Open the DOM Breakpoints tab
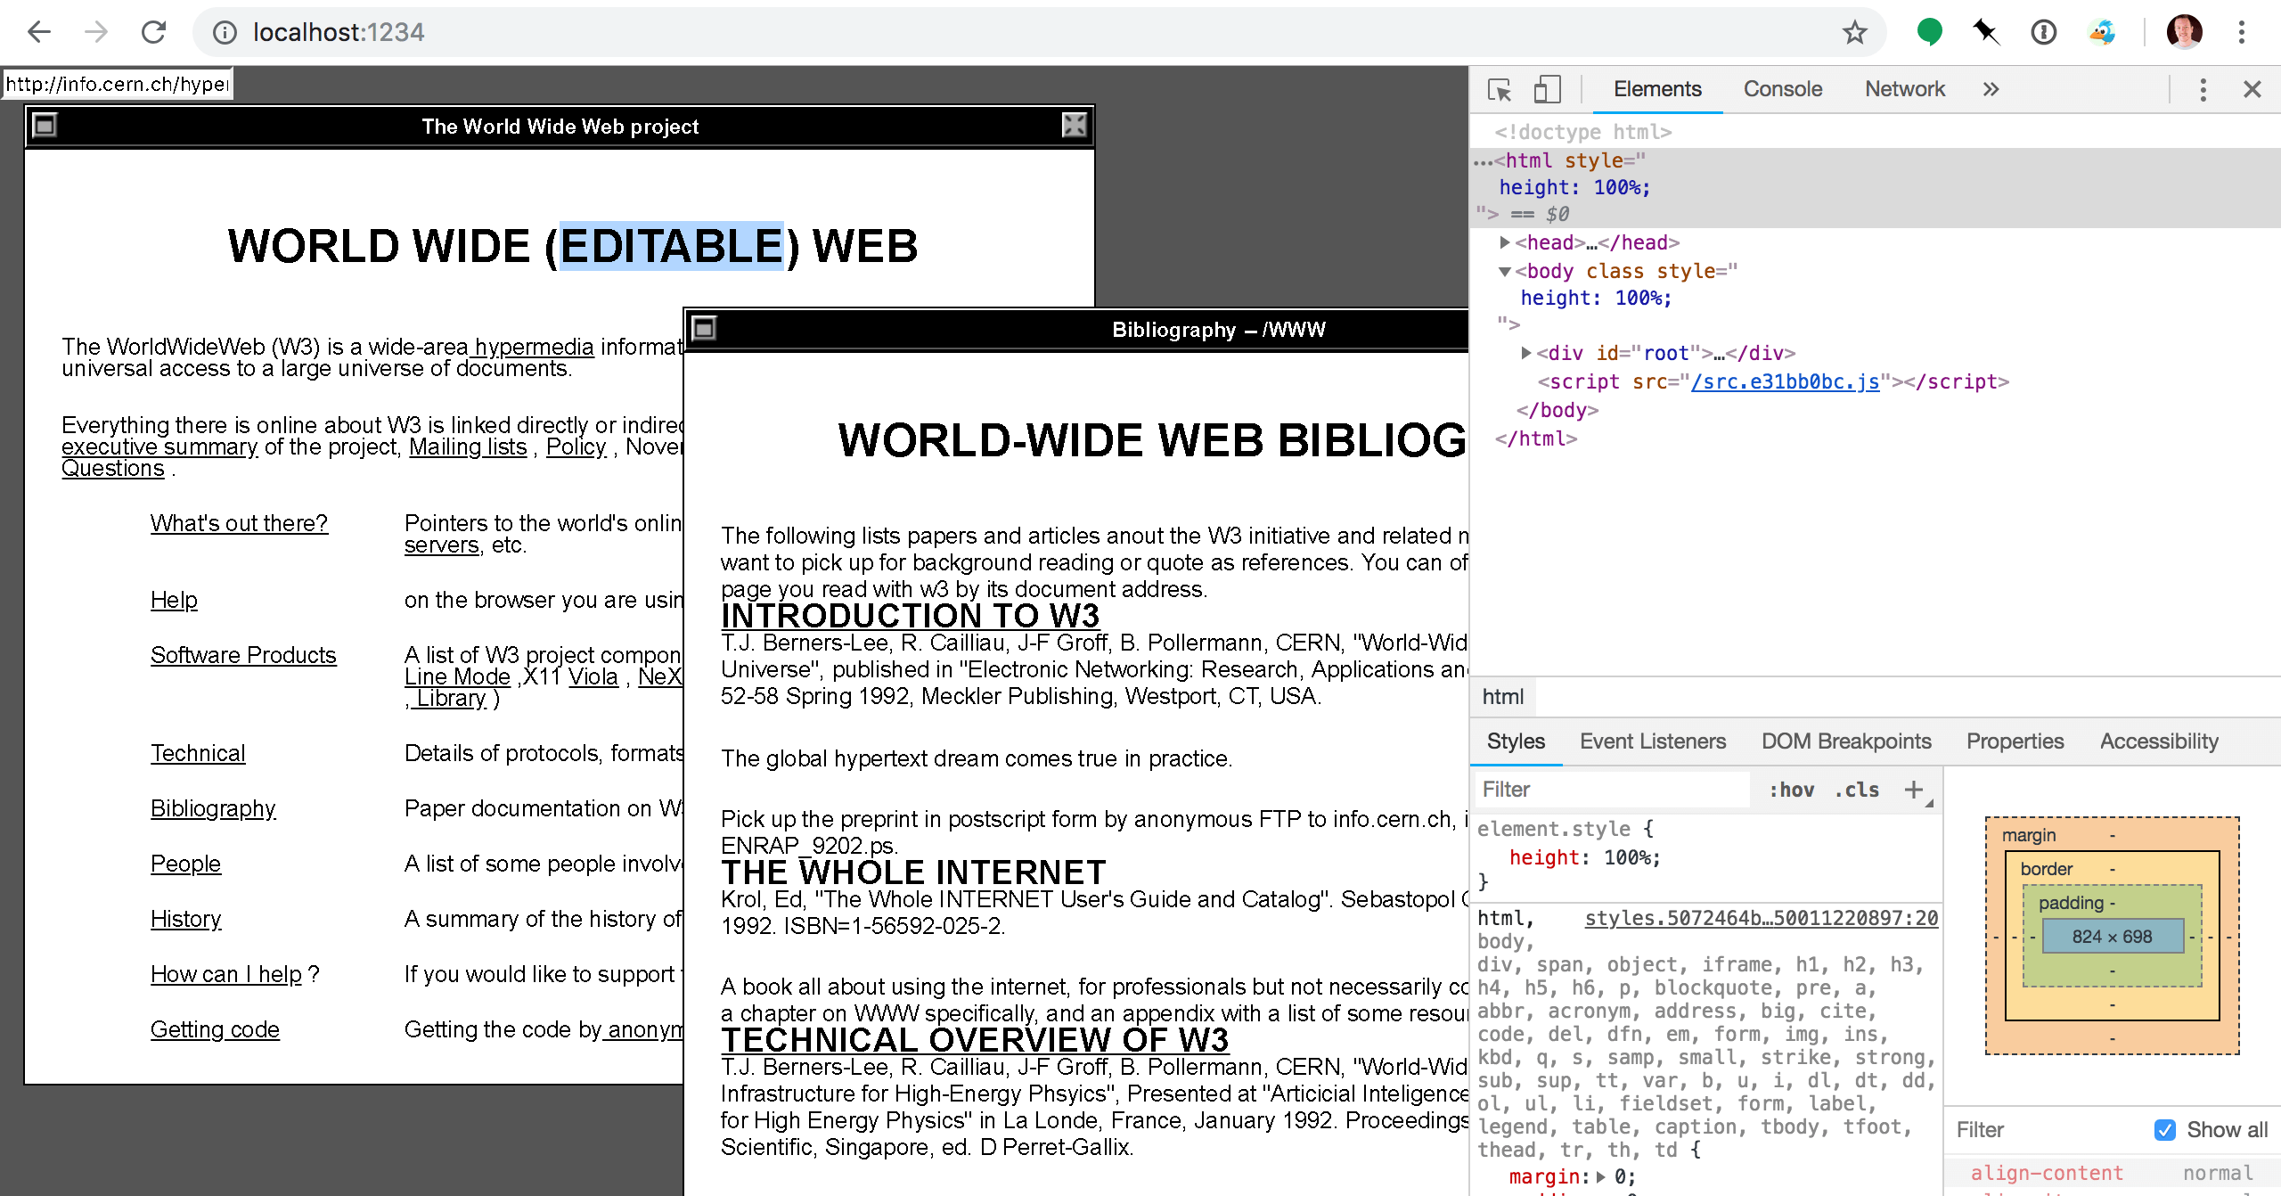 [x=1846, y=741]
